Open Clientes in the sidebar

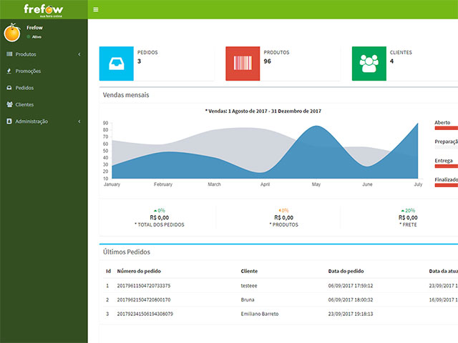pyautogui.click(x=25, y=104)
